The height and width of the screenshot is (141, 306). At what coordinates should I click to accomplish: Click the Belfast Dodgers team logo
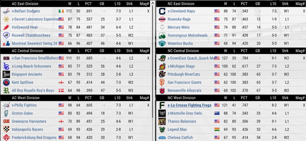pyautogui.click(x=6, y=11)
